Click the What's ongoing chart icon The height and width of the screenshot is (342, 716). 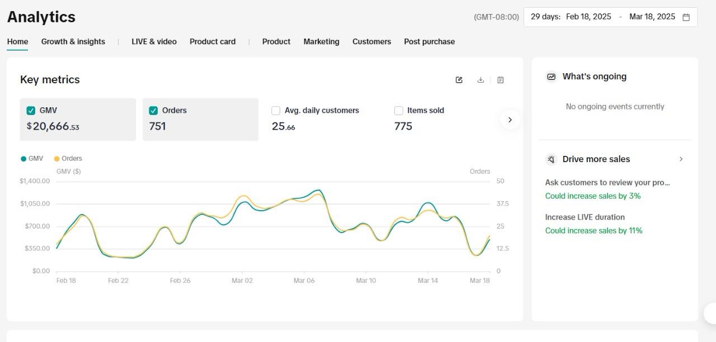point(552,77)
